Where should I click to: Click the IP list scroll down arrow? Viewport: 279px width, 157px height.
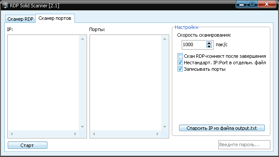click(82, 127)
